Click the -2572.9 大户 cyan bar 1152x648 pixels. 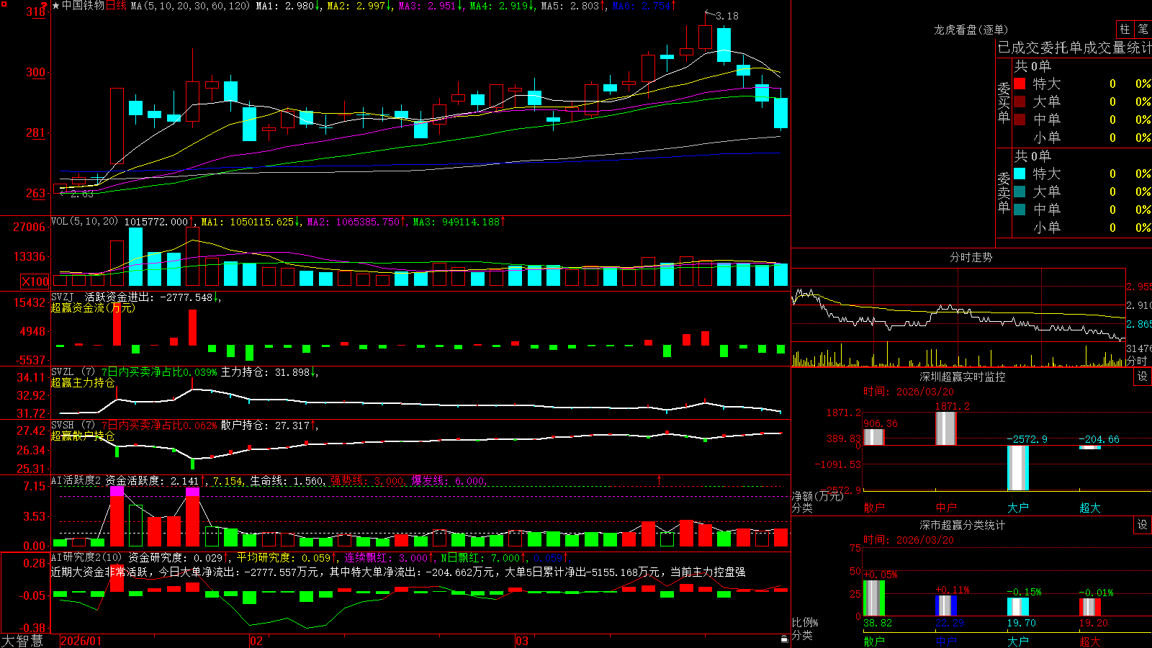pyautogui.click(x=1017, y=469)
